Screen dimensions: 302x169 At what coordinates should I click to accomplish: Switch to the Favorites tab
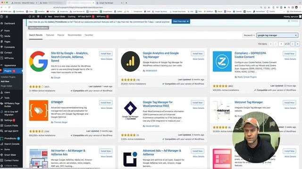(89, 35)
